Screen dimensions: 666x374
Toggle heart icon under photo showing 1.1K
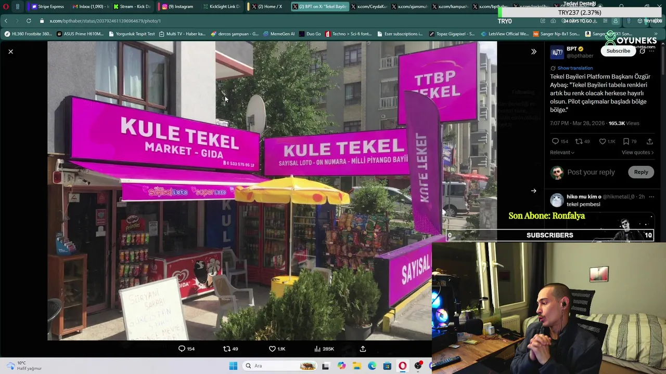click(277, 349)
